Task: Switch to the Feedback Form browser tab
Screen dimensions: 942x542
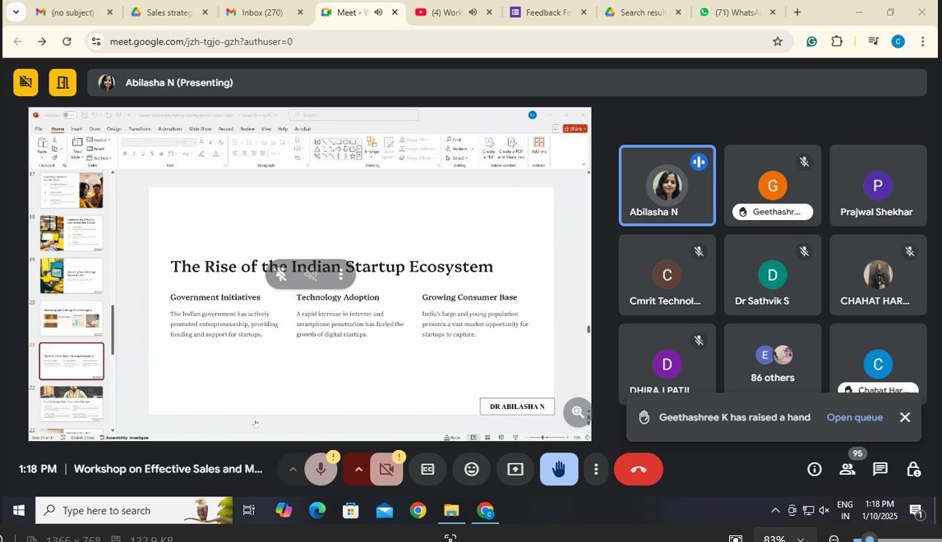Action: pyautogui.click(x=547, y=12)
